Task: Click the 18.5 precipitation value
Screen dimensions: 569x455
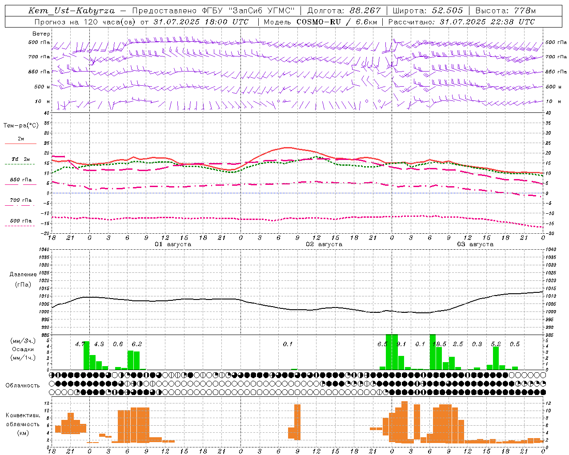Action: (439, 344)
